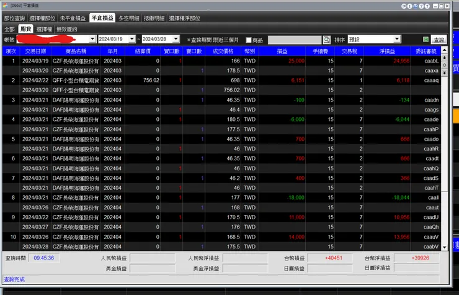The image size is (459, 295).
Task: Switch to 部位查詢 tab
Action: click(14, 18)
